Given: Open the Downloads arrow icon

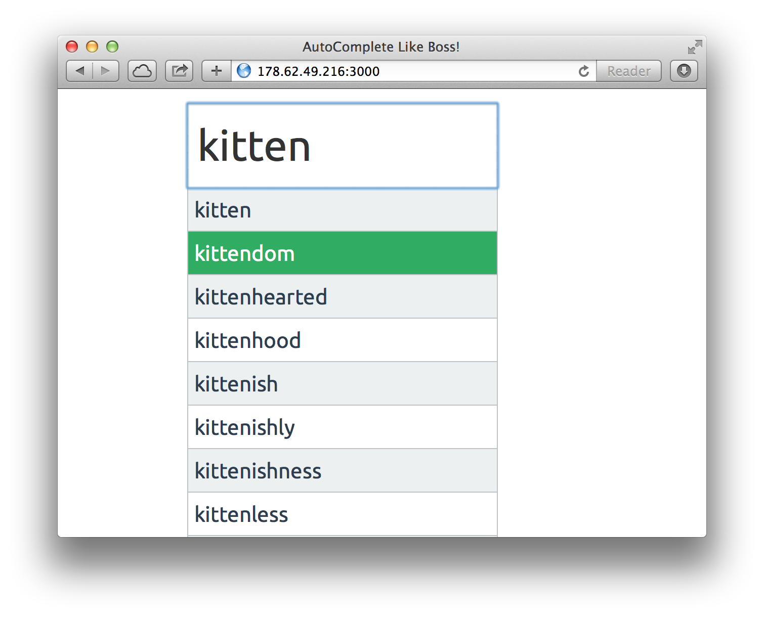Looking at the screenshot, I should pos(684,71).
